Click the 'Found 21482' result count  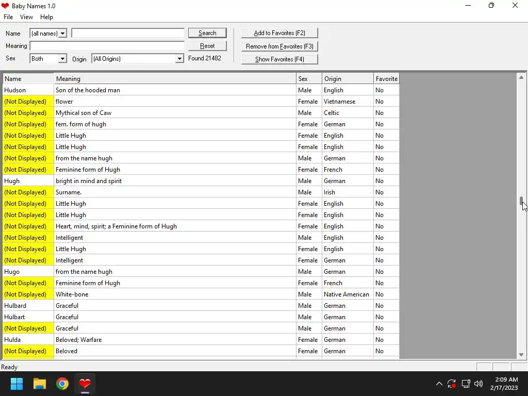click(x=204, y=58)
